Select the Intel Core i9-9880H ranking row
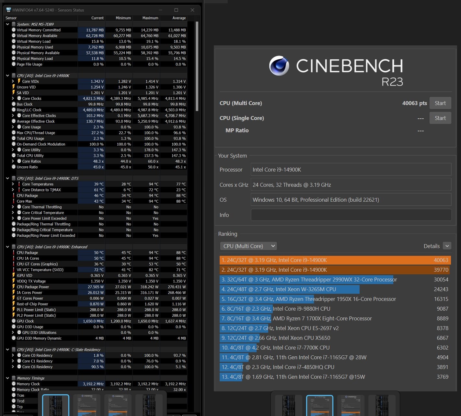Viewport: 461px width, 416px height. tap(335, 309)
